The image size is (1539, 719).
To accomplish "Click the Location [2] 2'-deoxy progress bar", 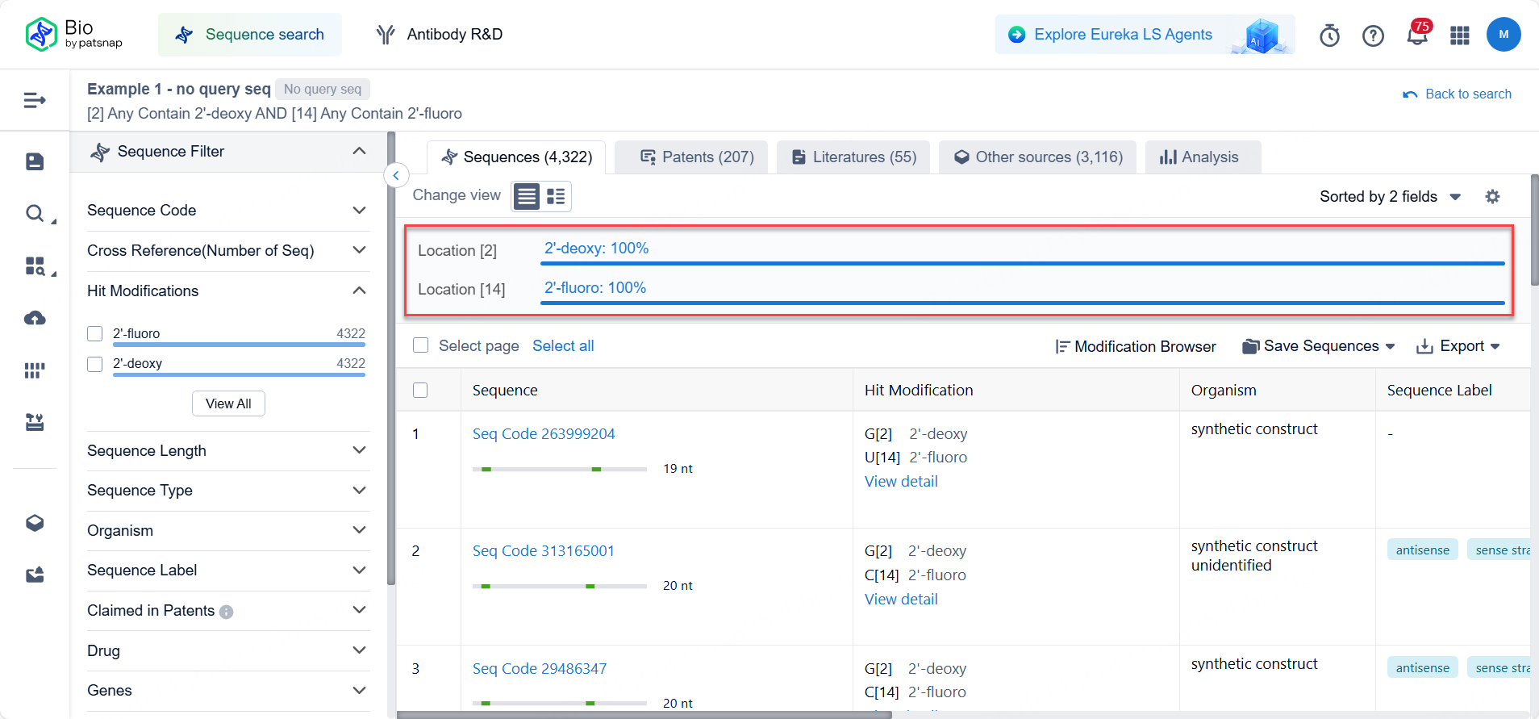I will coord(1022,263).
